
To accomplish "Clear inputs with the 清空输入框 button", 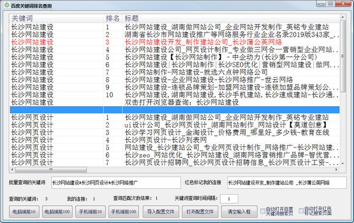I will click(x=240, y=212).
